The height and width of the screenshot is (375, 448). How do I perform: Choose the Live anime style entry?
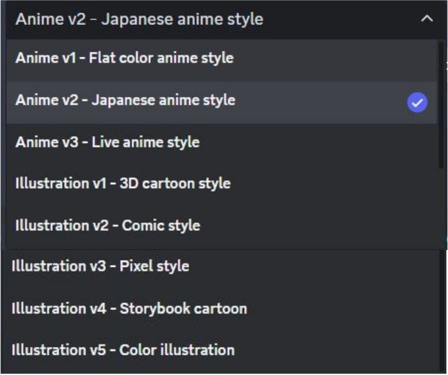coord(221,142)
